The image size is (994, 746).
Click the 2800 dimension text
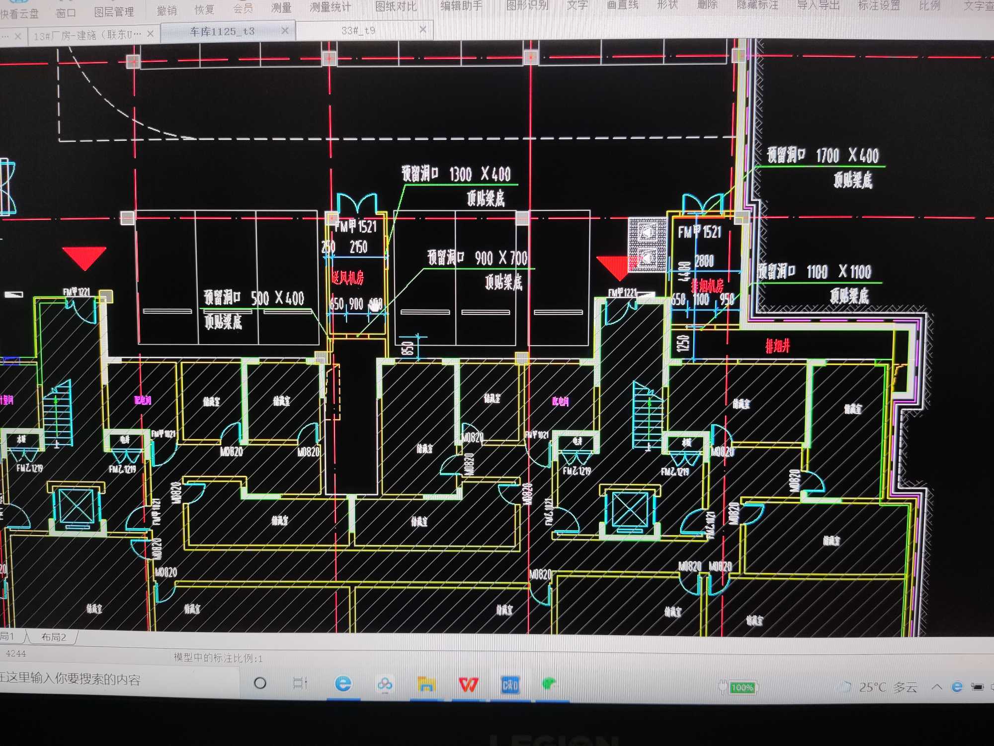pos(704,261)
